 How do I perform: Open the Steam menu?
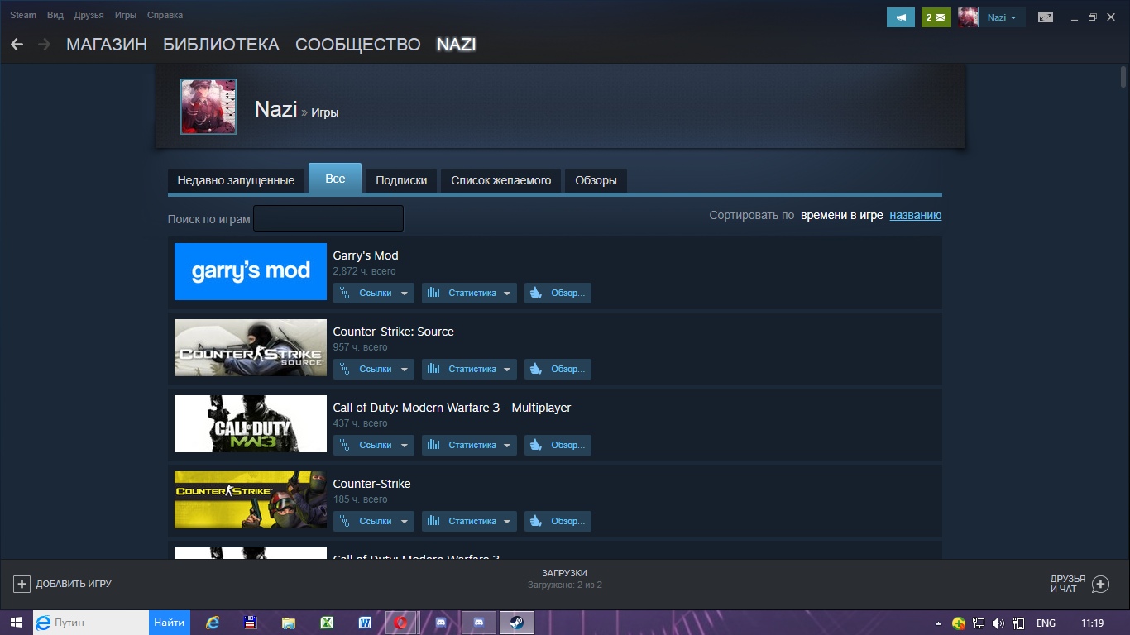point(23,15)
